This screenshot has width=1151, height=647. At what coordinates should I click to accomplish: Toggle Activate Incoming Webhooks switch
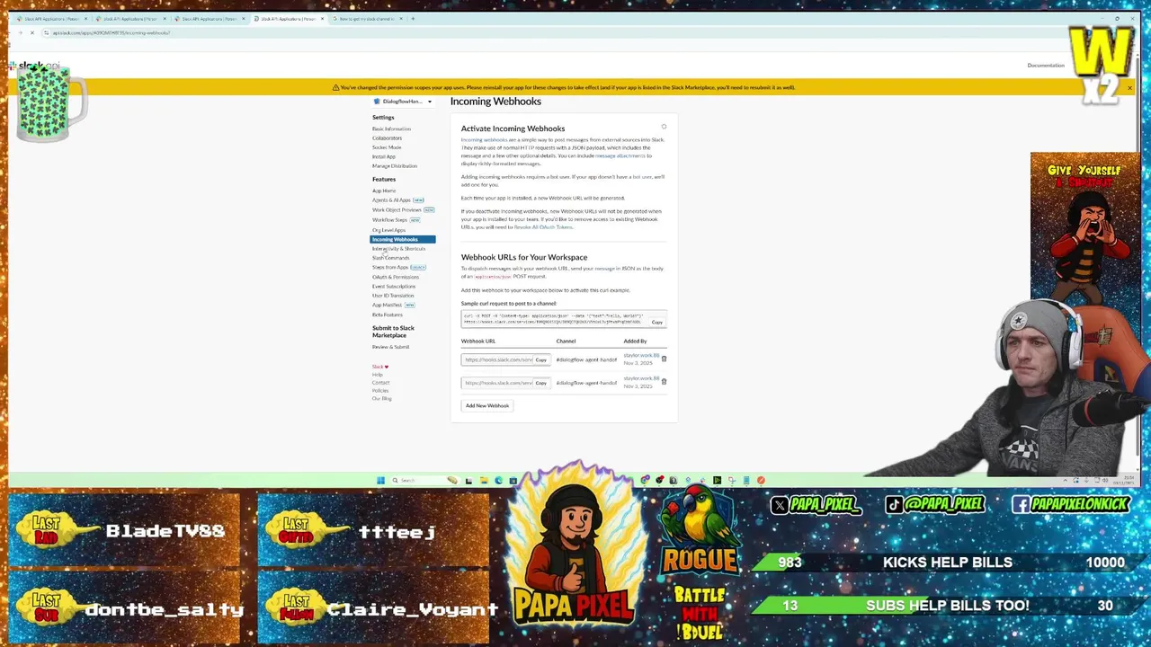(x=664, y=128)
